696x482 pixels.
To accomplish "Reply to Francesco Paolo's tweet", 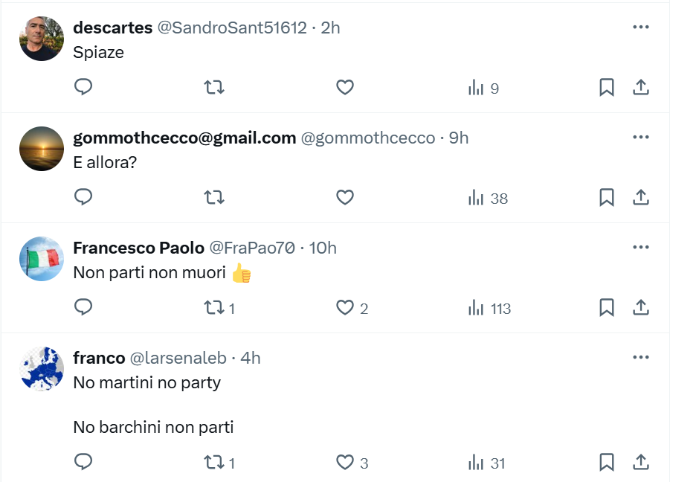I will [x=83, y=307].
